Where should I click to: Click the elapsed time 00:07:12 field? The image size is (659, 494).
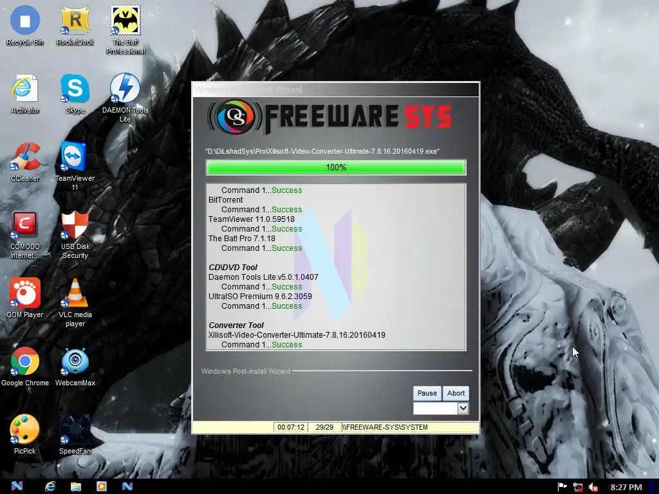pos(290,427)
